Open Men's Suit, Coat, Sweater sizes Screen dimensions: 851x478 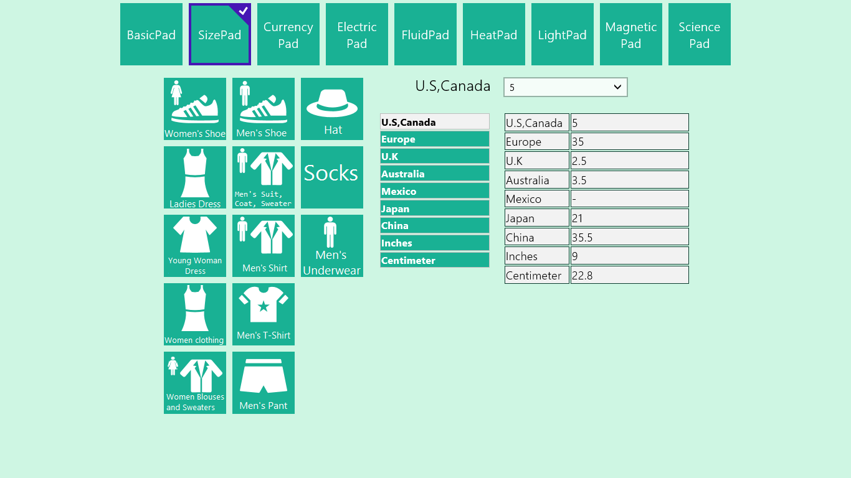(x=264, y=177)
